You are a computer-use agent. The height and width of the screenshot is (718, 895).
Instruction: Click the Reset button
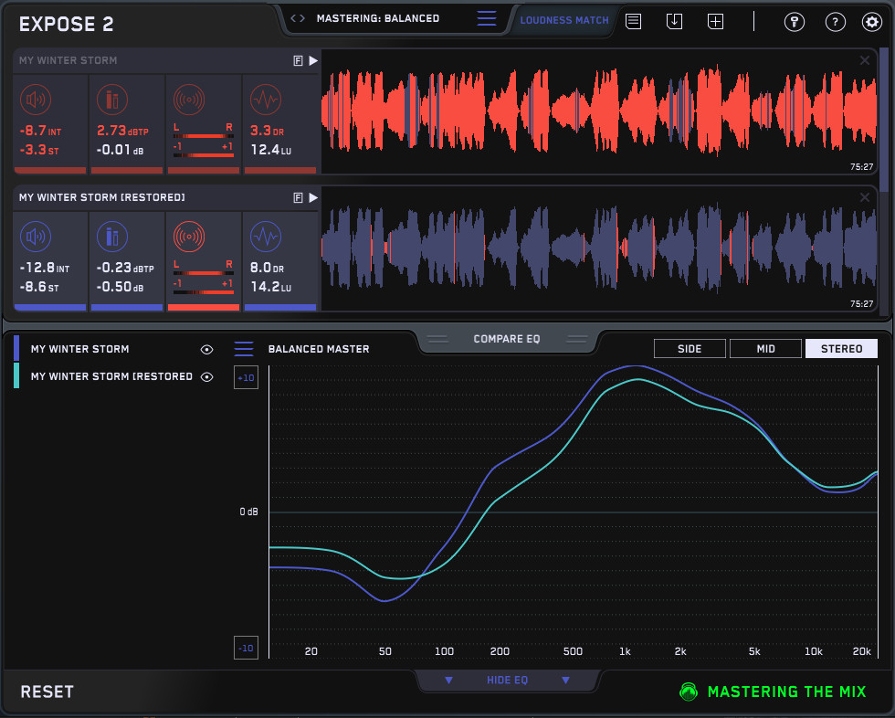tap(47, 692)
